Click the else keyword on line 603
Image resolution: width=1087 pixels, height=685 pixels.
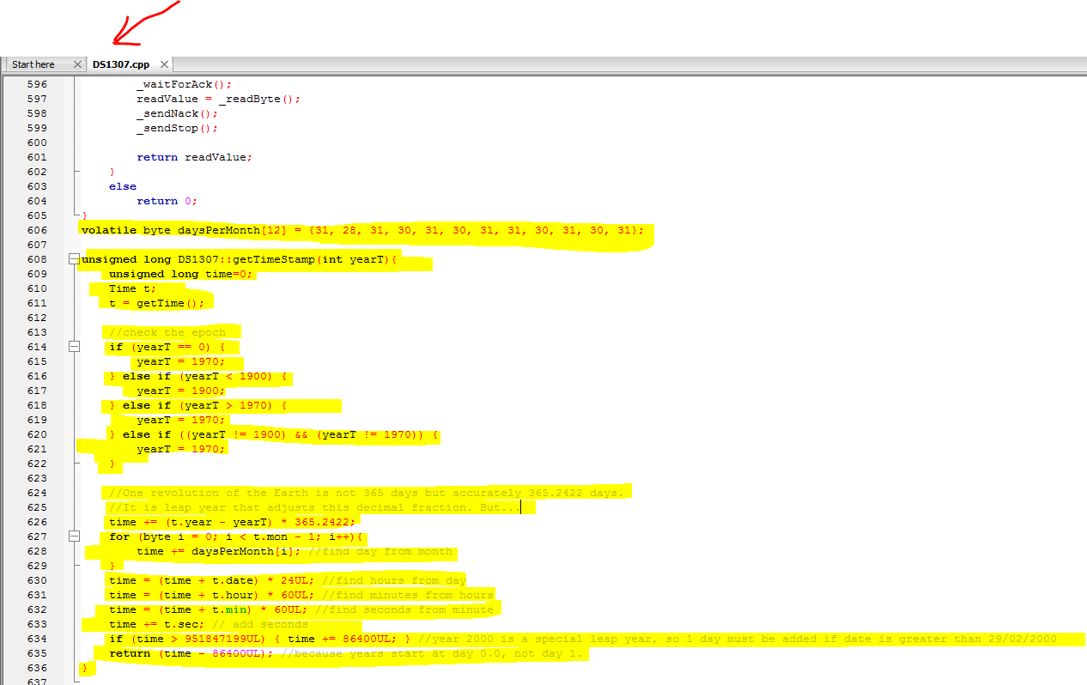[x=123, y=186]
